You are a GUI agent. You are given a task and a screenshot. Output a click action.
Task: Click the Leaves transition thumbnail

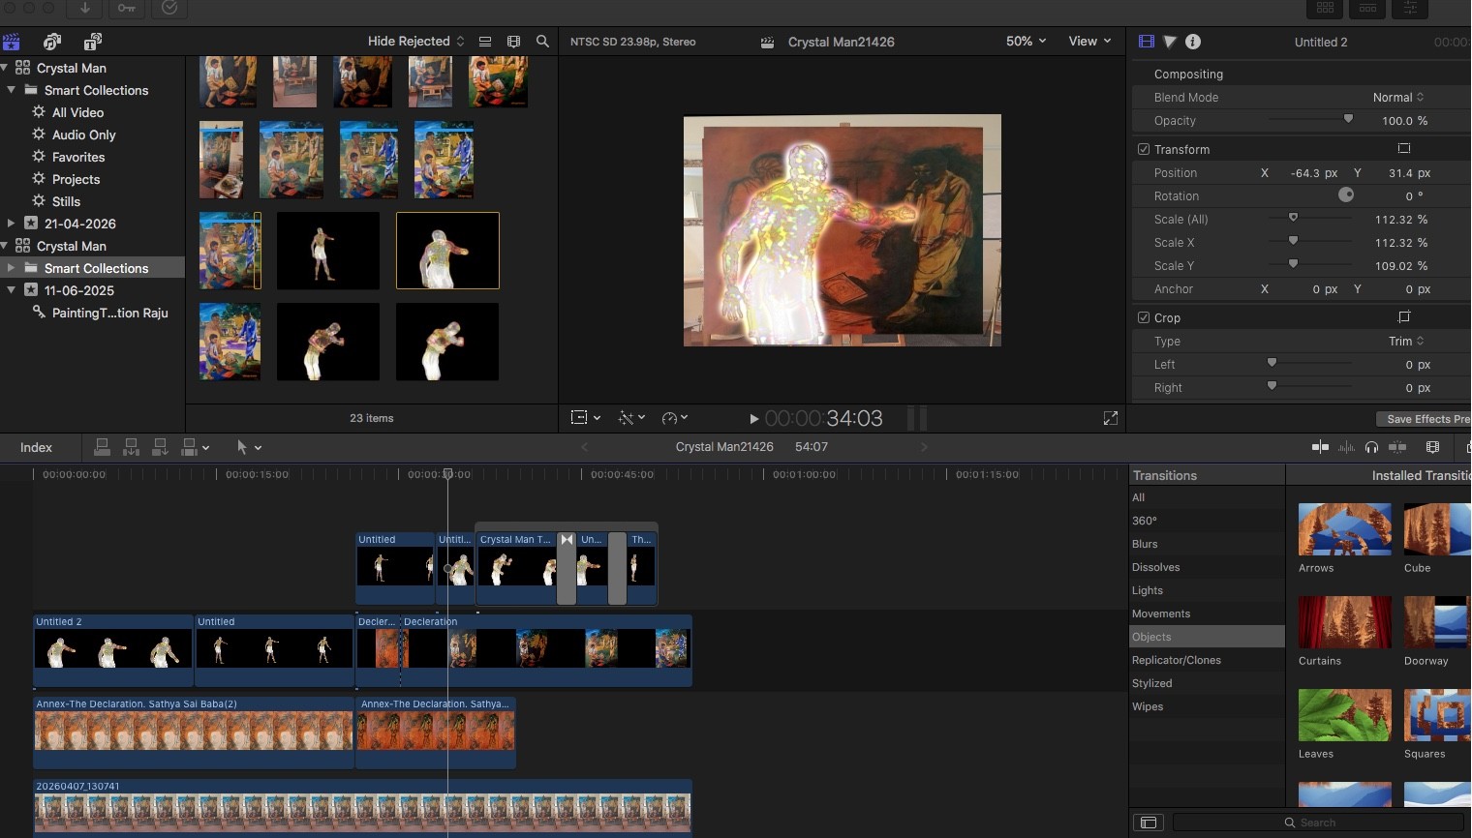(x=1344, y=715)
